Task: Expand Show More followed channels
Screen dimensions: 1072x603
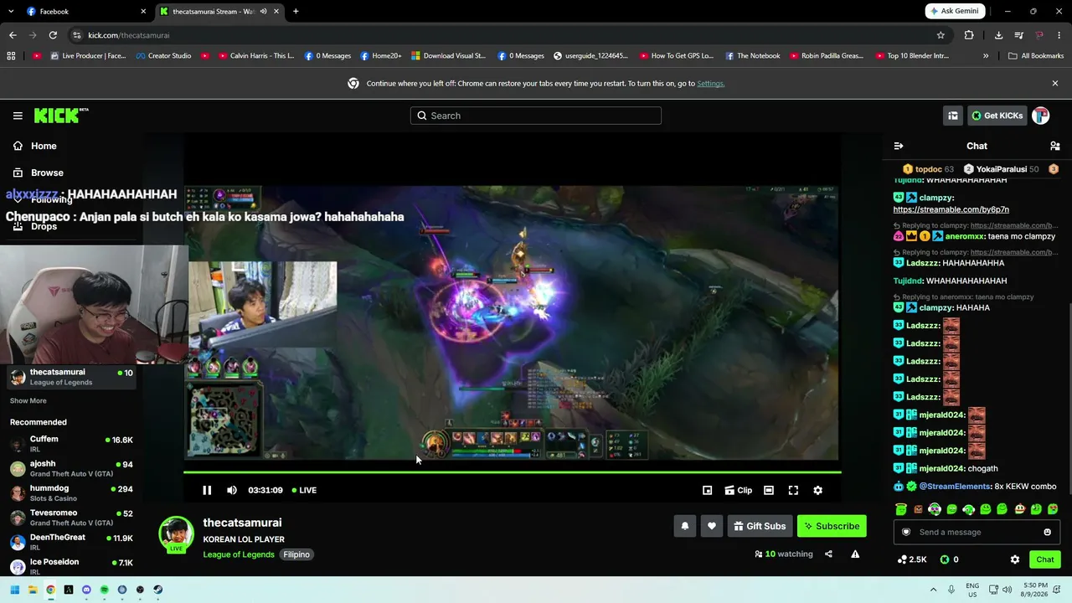Action: [28, 401]
